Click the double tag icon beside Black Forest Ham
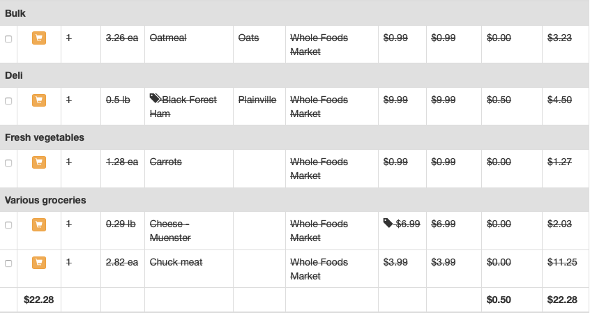Viewport: 590px width, 315px height. (x=156, y=98)
